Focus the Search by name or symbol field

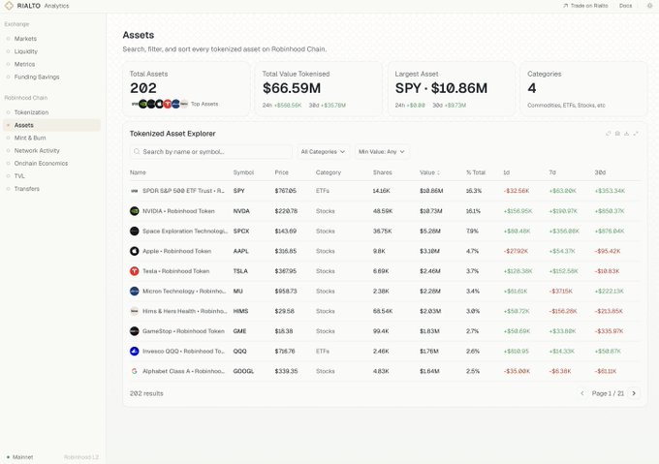tap(210, 151)
